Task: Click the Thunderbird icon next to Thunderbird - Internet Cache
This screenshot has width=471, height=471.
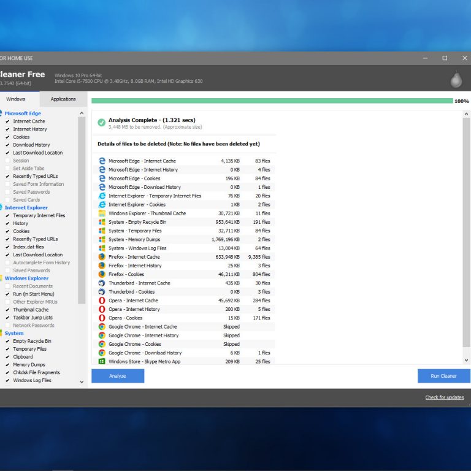Action: click(x=102, y=283)
